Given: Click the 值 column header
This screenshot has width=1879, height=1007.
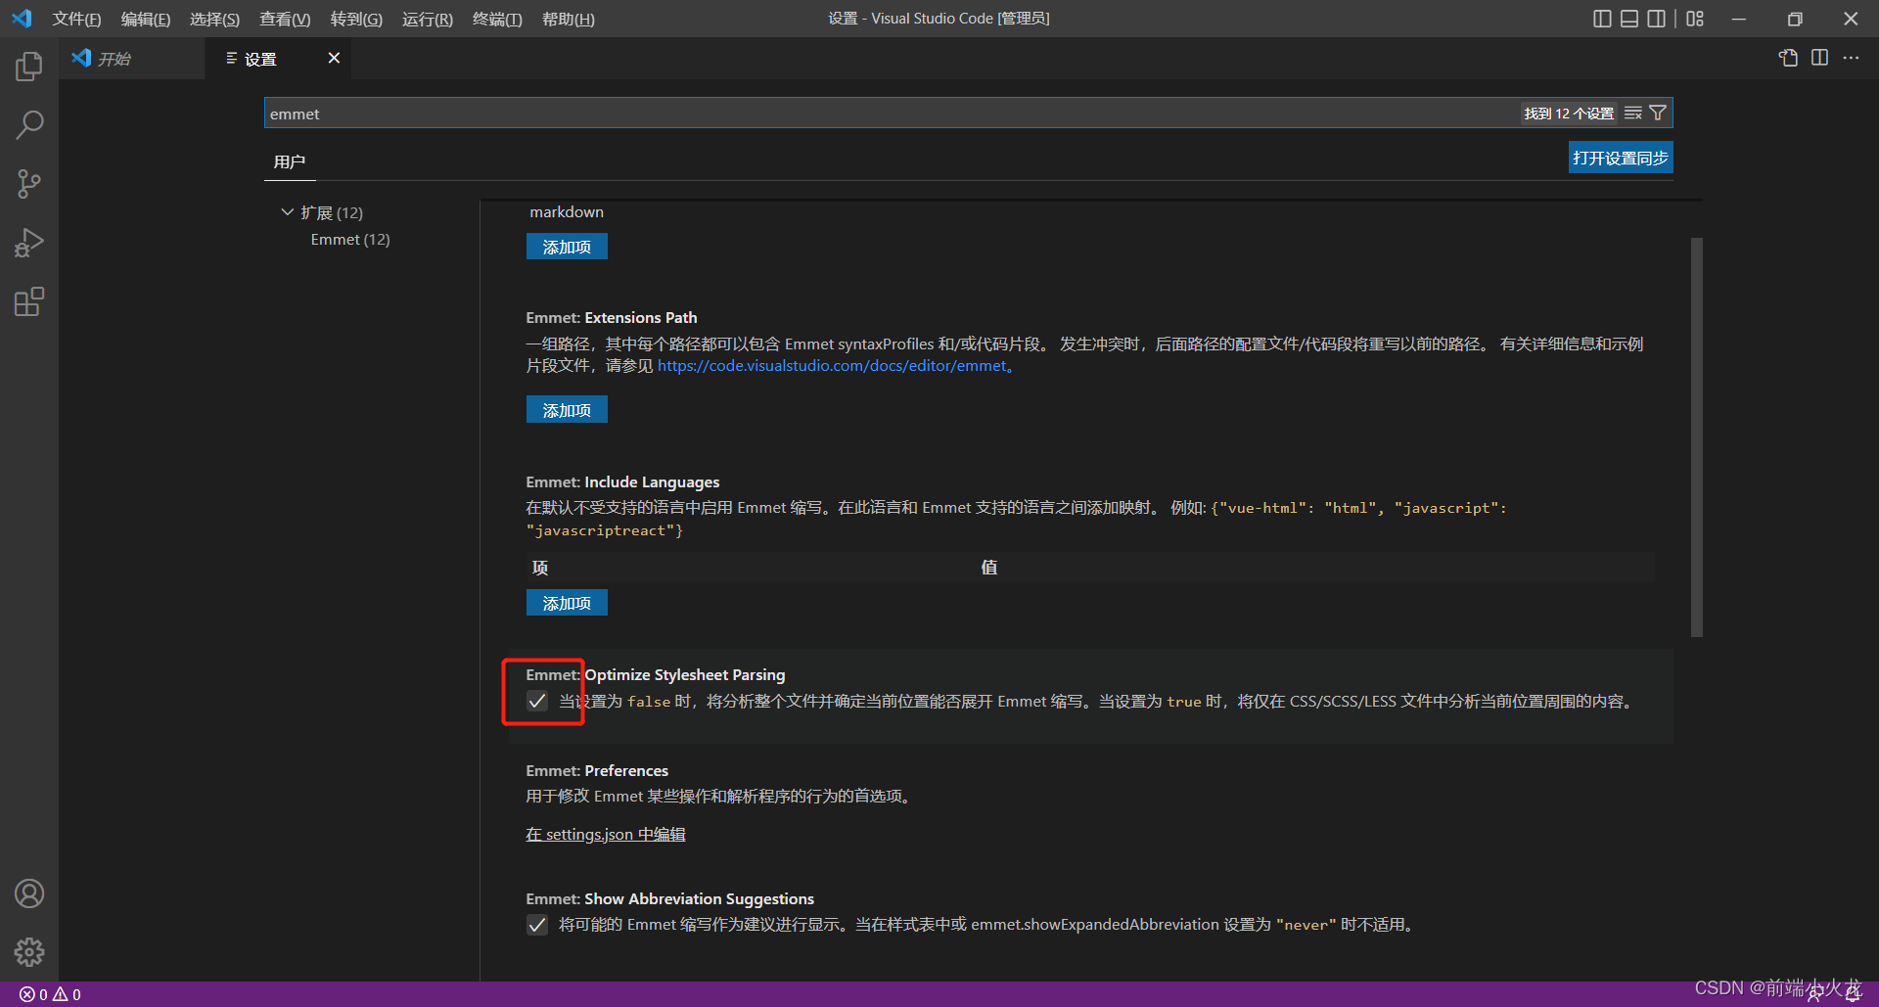Looking at the screenshot, I should [x=989, y=568].
